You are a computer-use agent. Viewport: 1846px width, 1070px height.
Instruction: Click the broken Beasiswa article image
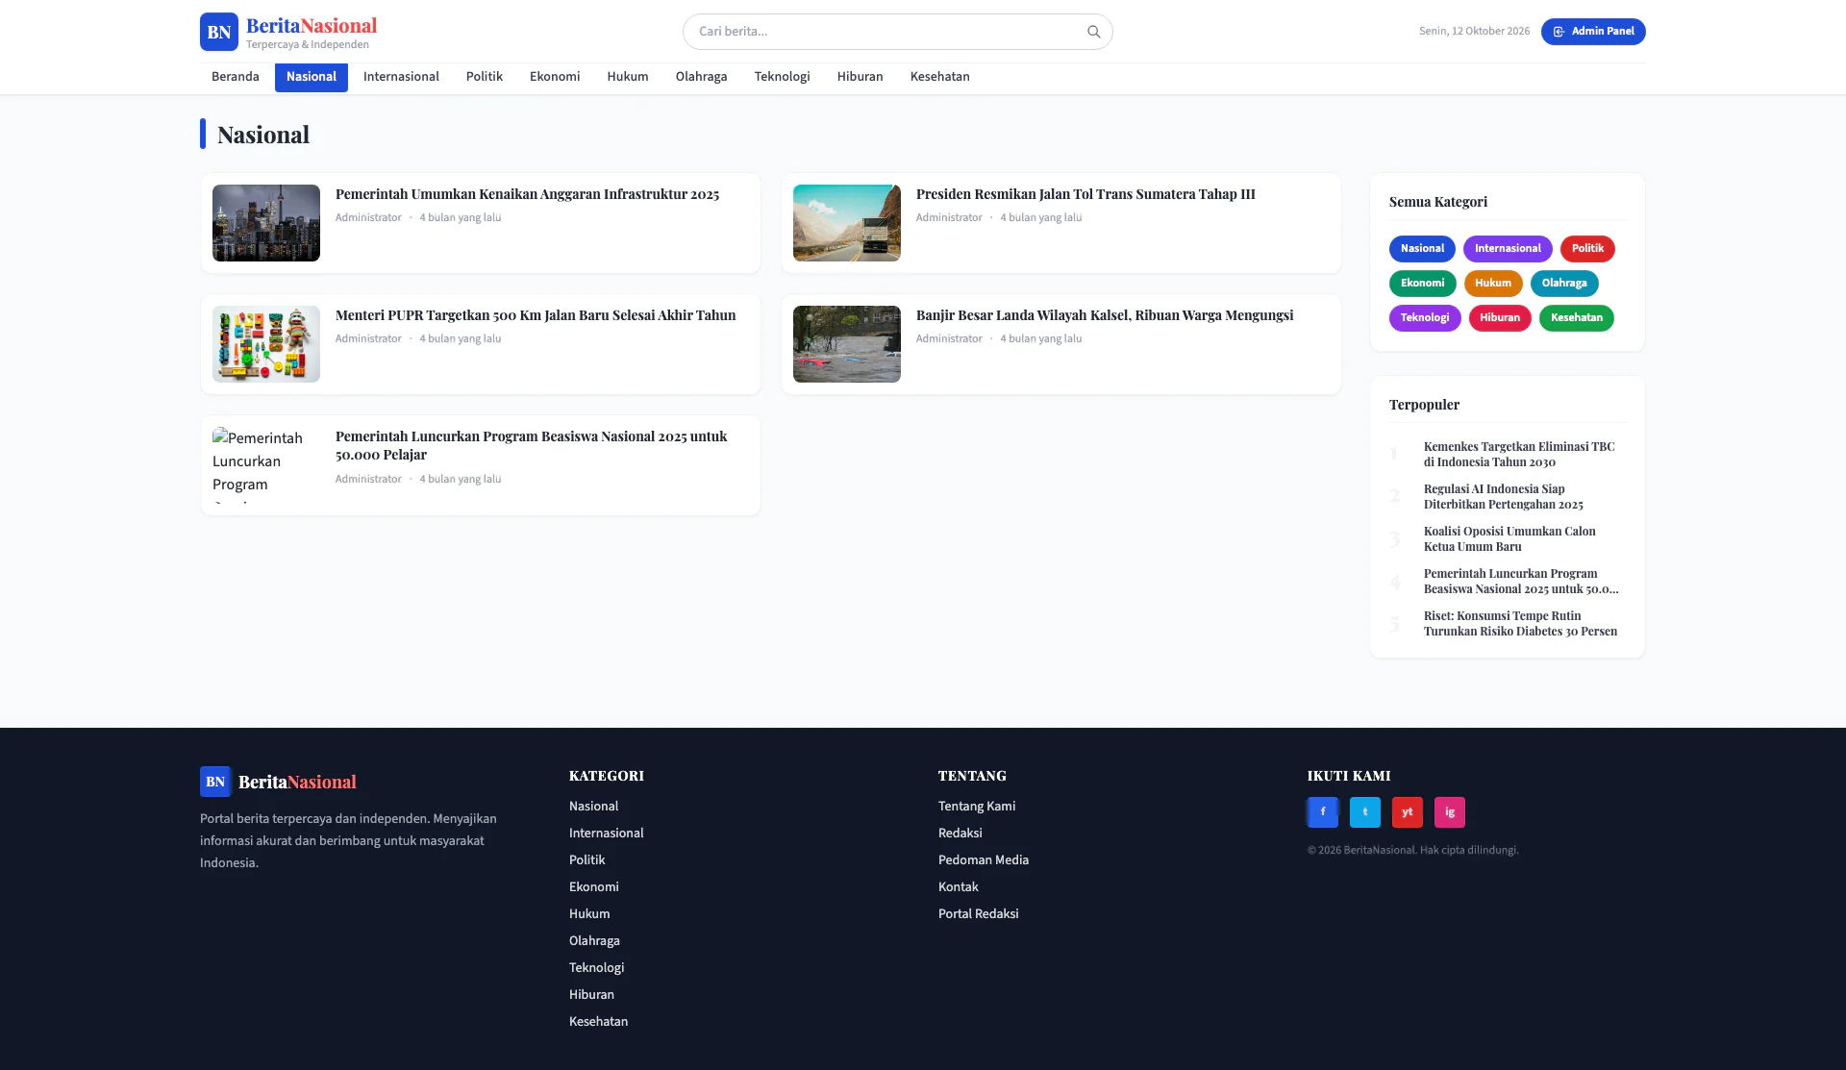(x=266, y=465)
